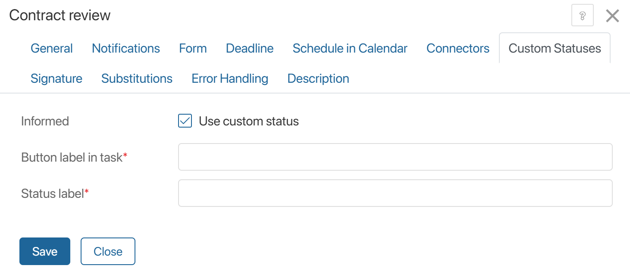This screenshot has height=278, width=630.
Task: Open Schedule in Calendar tab
Action: [350, 48]
